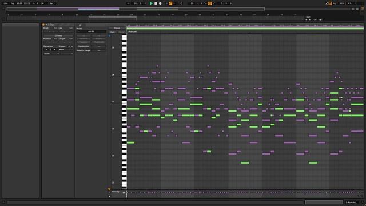The image size is (366, 206).
Task: Arm the Arrangement Record button
Action: (x=160, y=3)
